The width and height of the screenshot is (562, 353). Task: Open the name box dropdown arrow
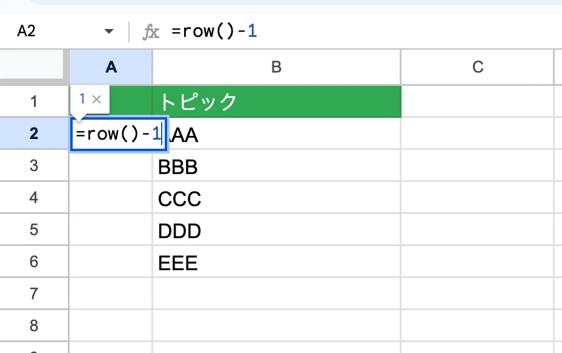tap(109, 31)
